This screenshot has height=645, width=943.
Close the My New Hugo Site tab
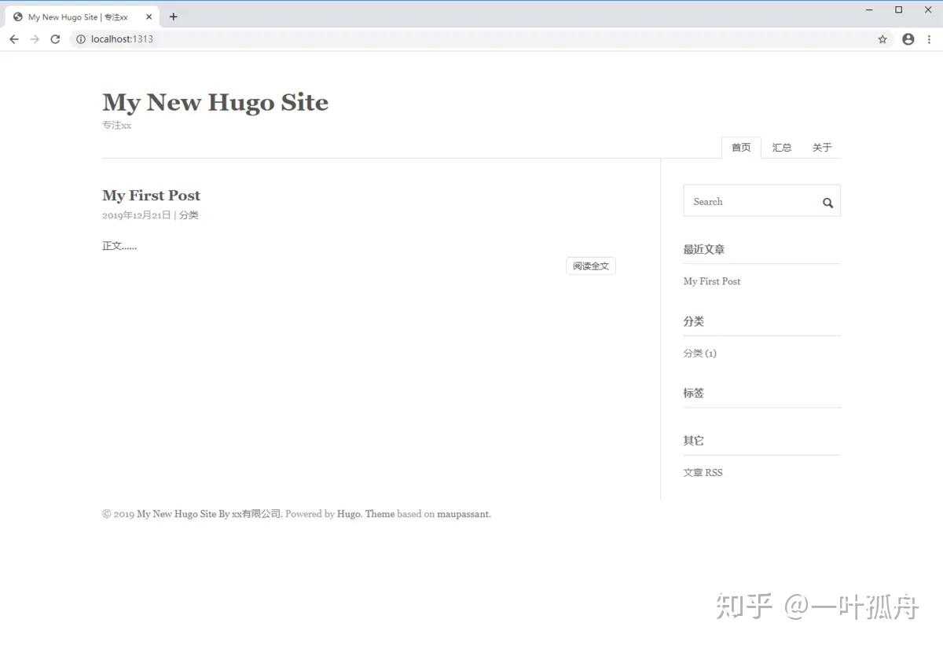coord(149,16)
